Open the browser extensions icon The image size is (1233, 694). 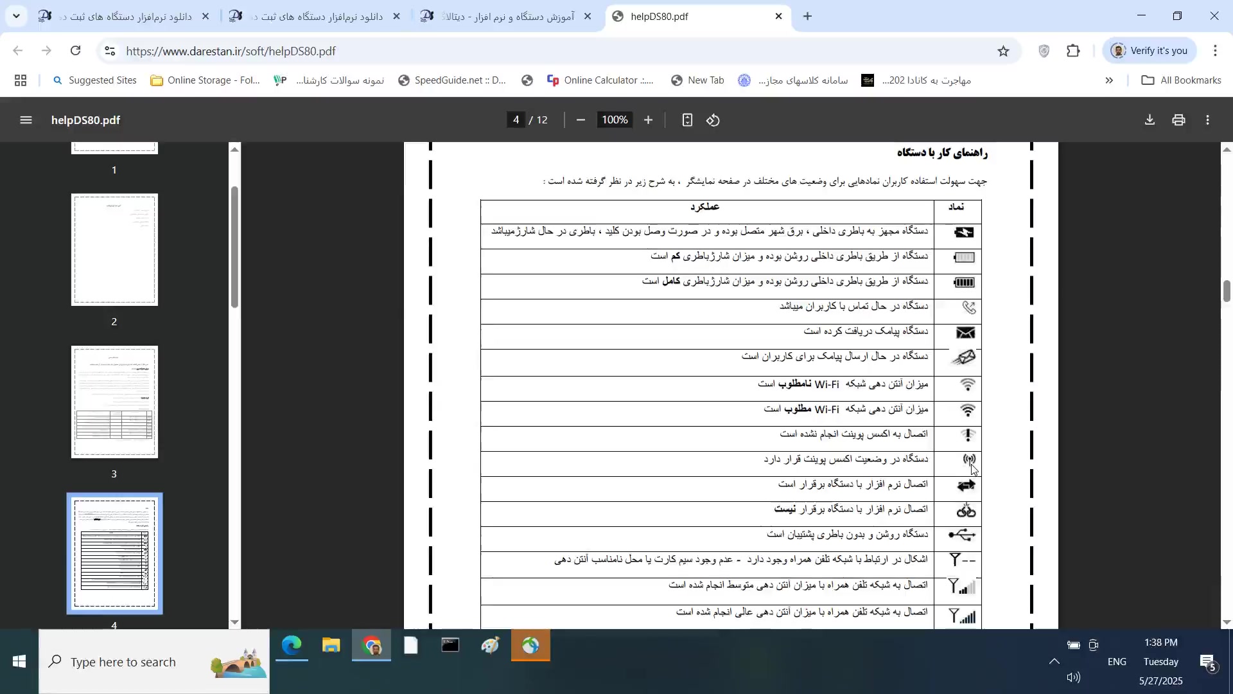tap(1073, 51)
